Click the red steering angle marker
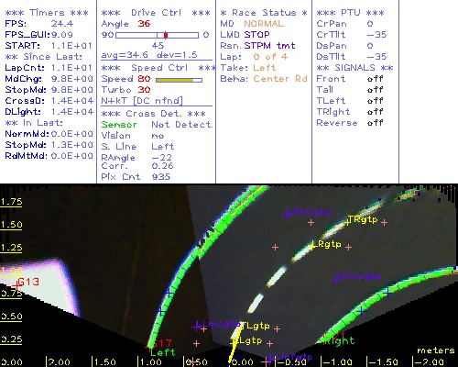The width and height of the screenshot is (458, 367). pos(166,35)
